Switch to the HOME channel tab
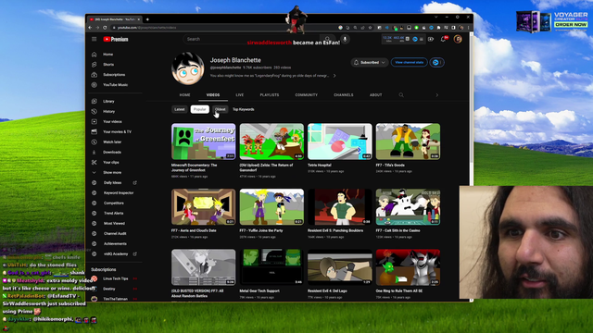 (185, 95)
